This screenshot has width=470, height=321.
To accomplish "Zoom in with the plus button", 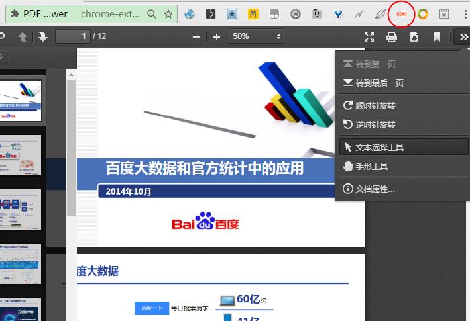I will click(216, 37).
